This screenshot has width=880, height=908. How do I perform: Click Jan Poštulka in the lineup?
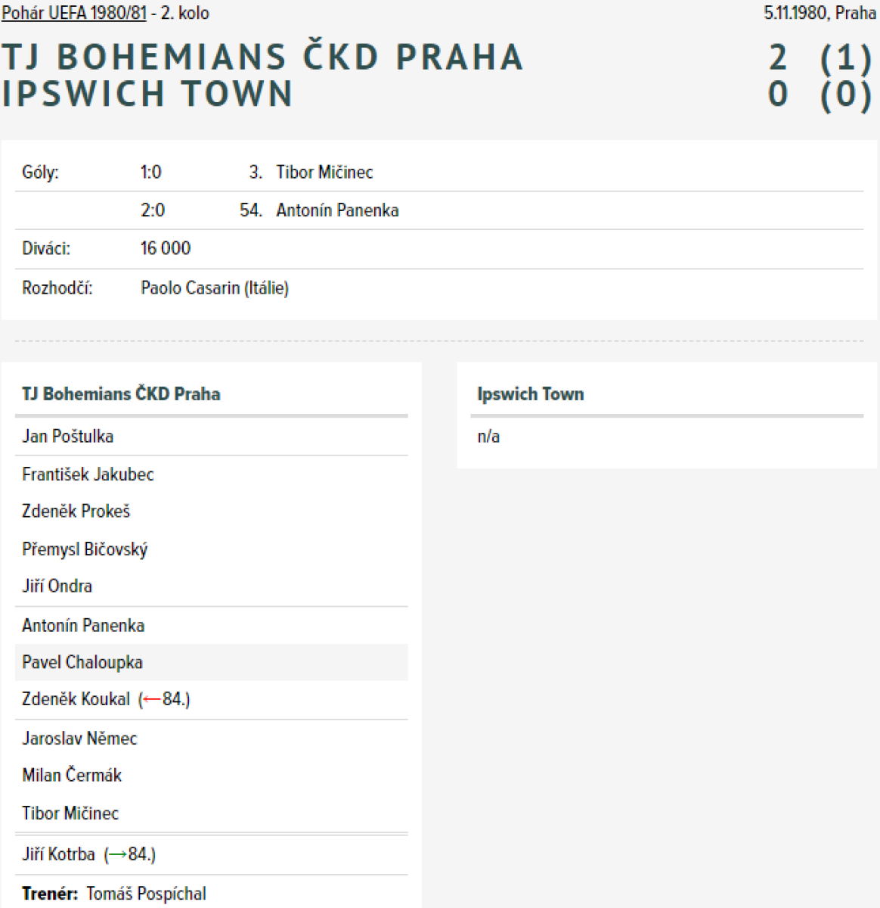[x=68, y=437]
